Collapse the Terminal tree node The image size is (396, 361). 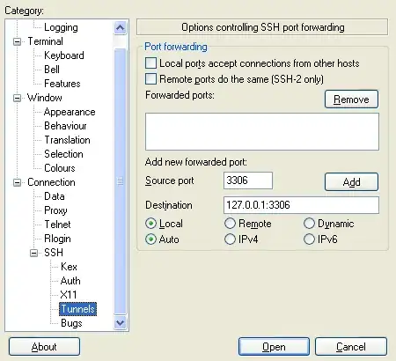pyautogui.click(x=18, y=41)
